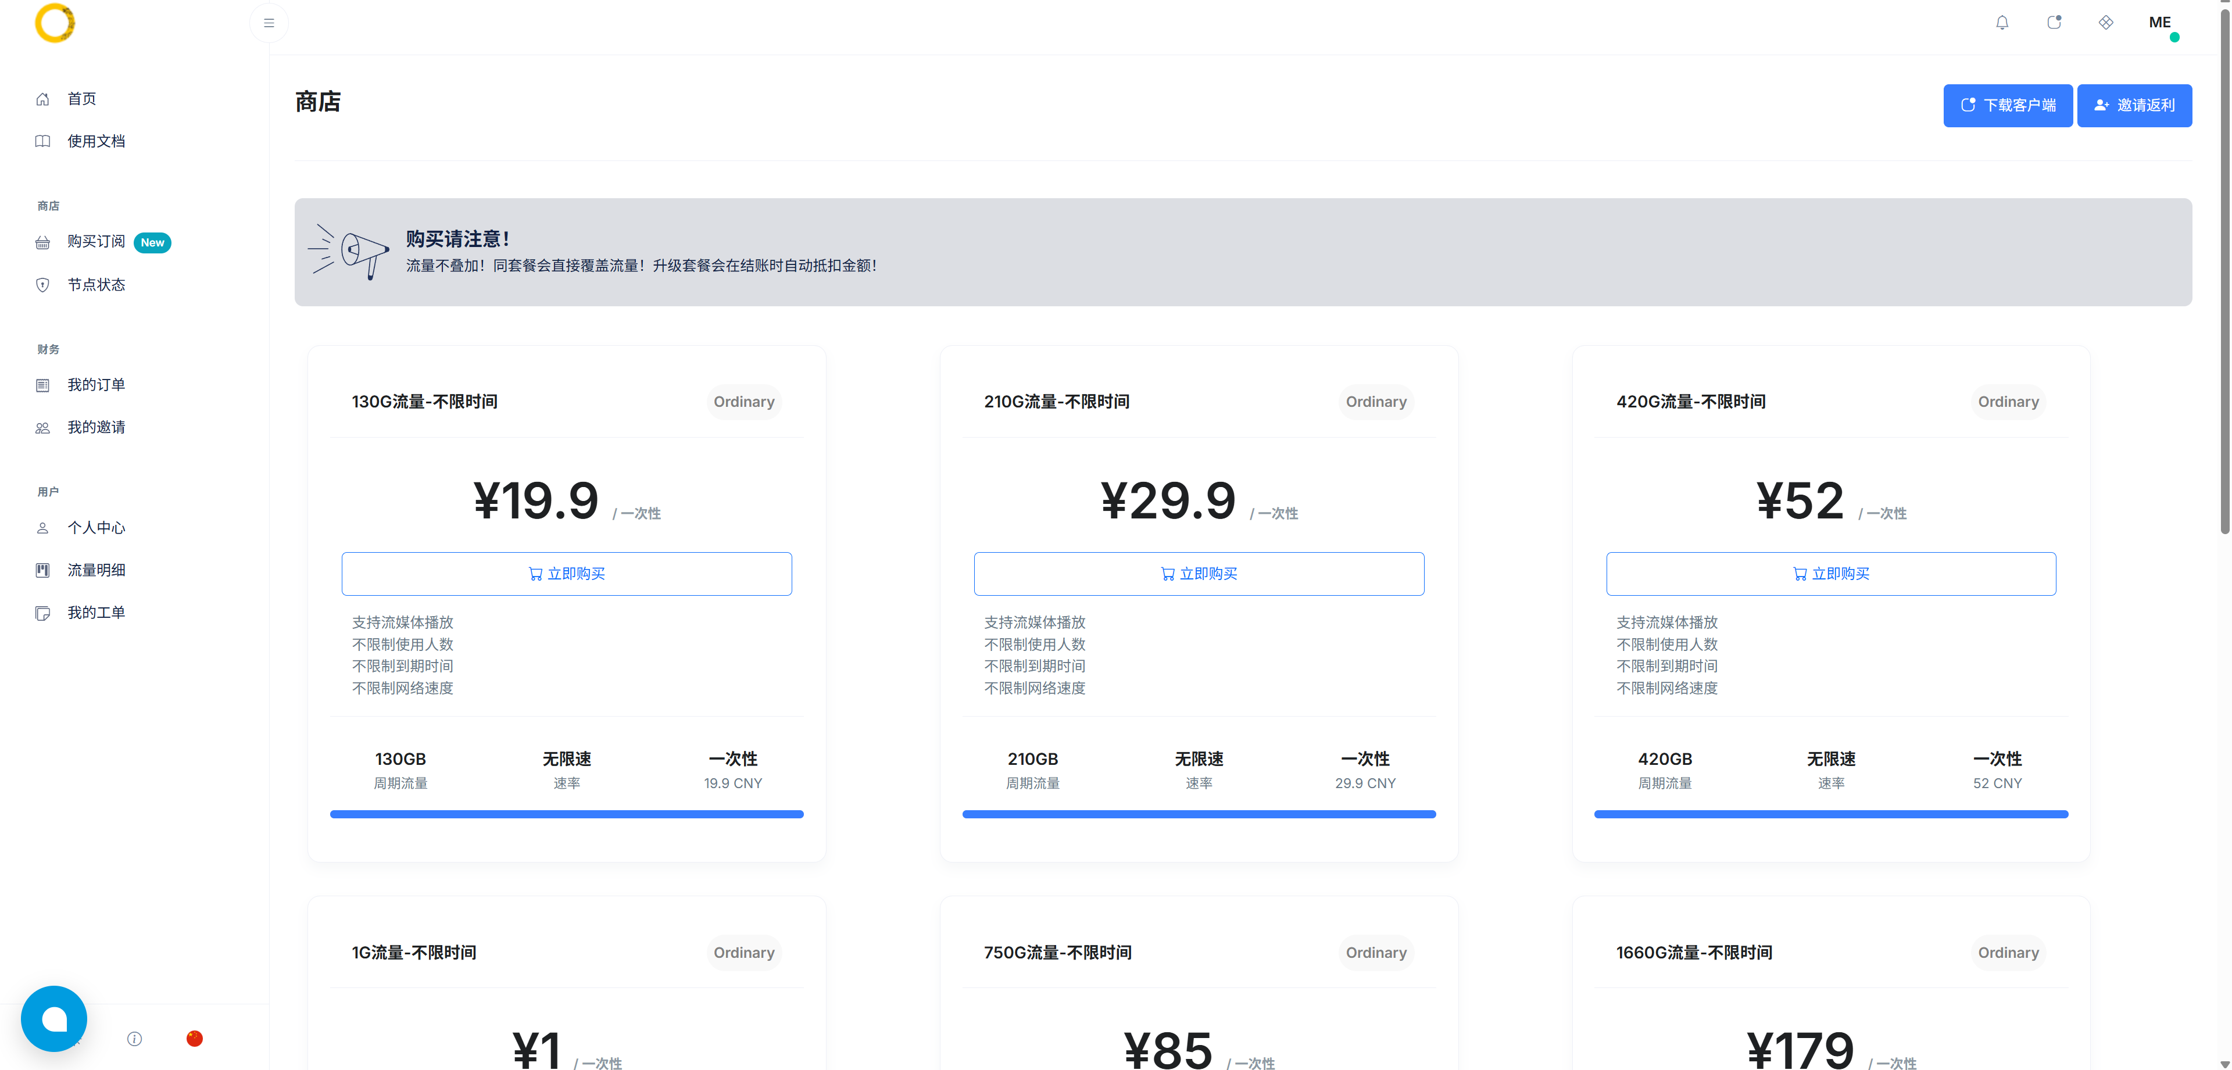Viewport: 2232px width, 1070px height.
Task: Click the notice text starting with 流量不叠加
Action: [x=641, y=266]
